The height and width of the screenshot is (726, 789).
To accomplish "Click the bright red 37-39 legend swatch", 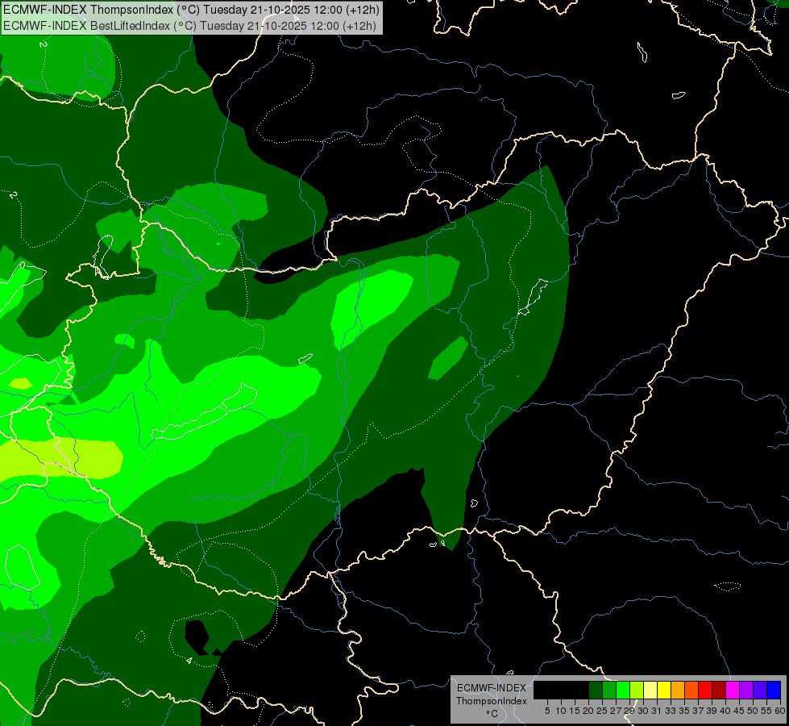I will 705,690.
